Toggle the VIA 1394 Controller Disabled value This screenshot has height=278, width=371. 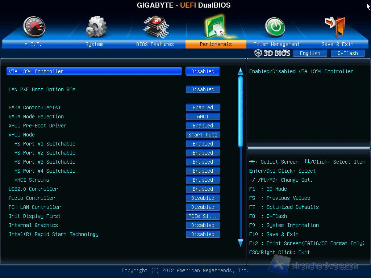pyautogui.click(x=203, y=71)
